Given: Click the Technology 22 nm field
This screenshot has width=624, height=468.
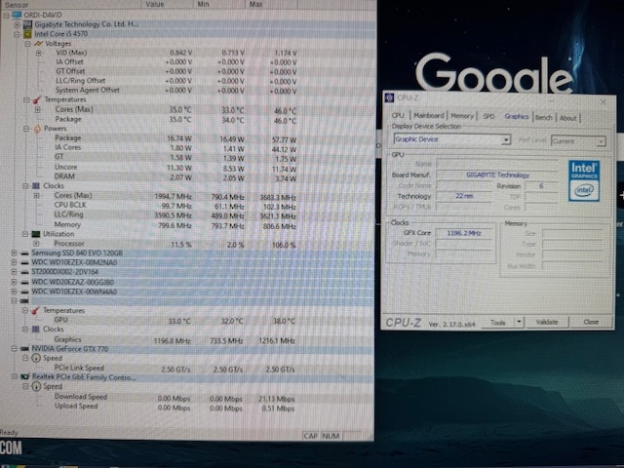Looking at the screenshot, I should click(x=464, y=196).
